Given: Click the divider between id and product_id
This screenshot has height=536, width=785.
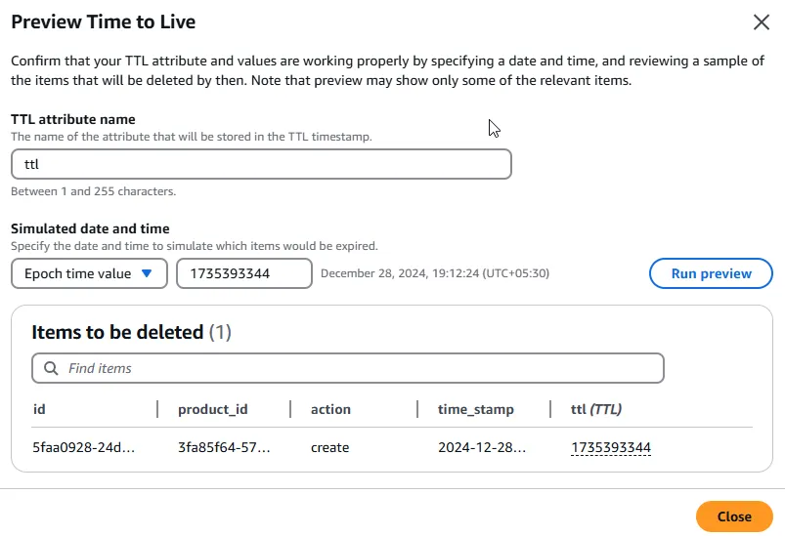Looking at the screenshot, I should pos(157,409).
